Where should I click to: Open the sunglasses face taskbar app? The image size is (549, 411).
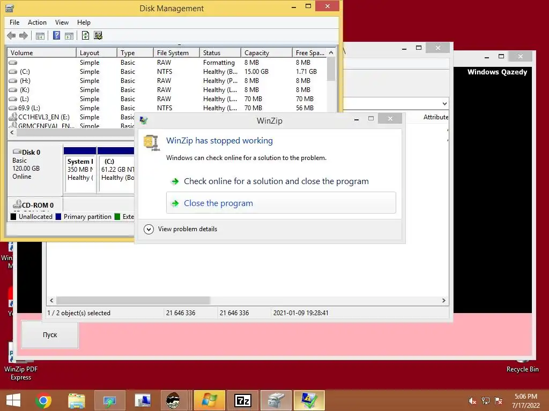click(173, 400)
